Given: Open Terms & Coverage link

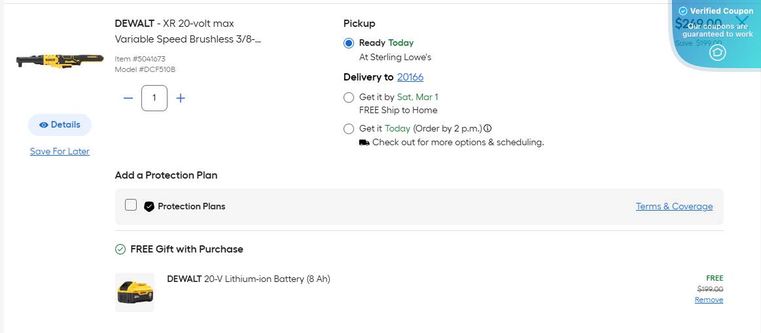Looking at the screenshot, I should coord(674,206).
